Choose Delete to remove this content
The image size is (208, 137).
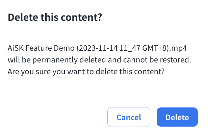point(177,117)
